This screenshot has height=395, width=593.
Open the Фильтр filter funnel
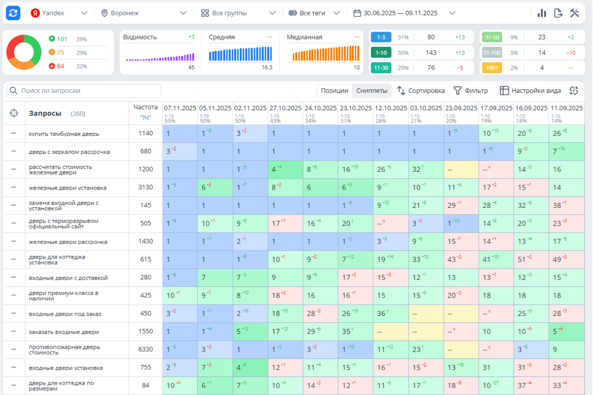pos(471,91)
